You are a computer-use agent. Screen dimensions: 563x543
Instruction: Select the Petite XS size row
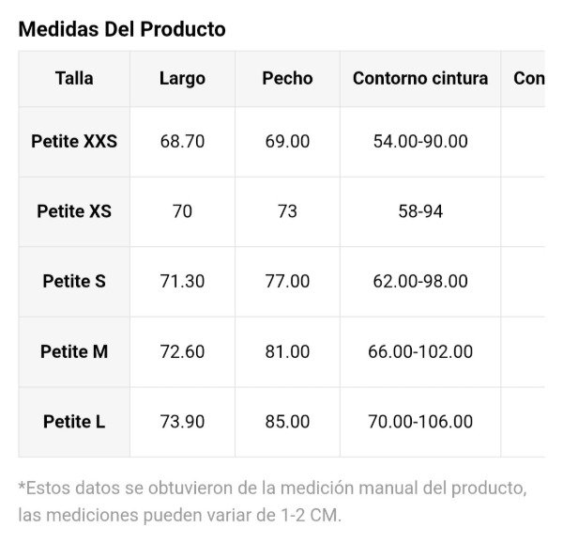click(x=74, y=211)
